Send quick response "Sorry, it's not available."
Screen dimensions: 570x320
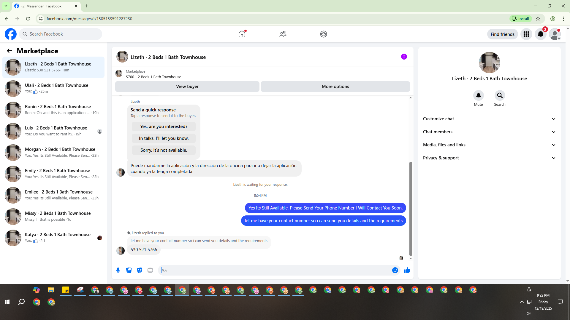(x=164, y=150)
